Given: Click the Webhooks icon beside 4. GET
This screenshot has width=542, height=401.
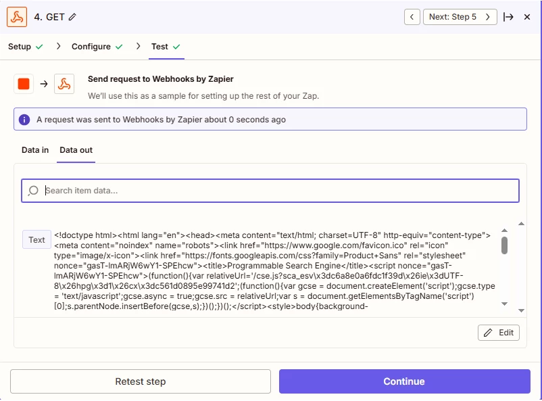Looking at the screenshot, I should tap(17, 17).
